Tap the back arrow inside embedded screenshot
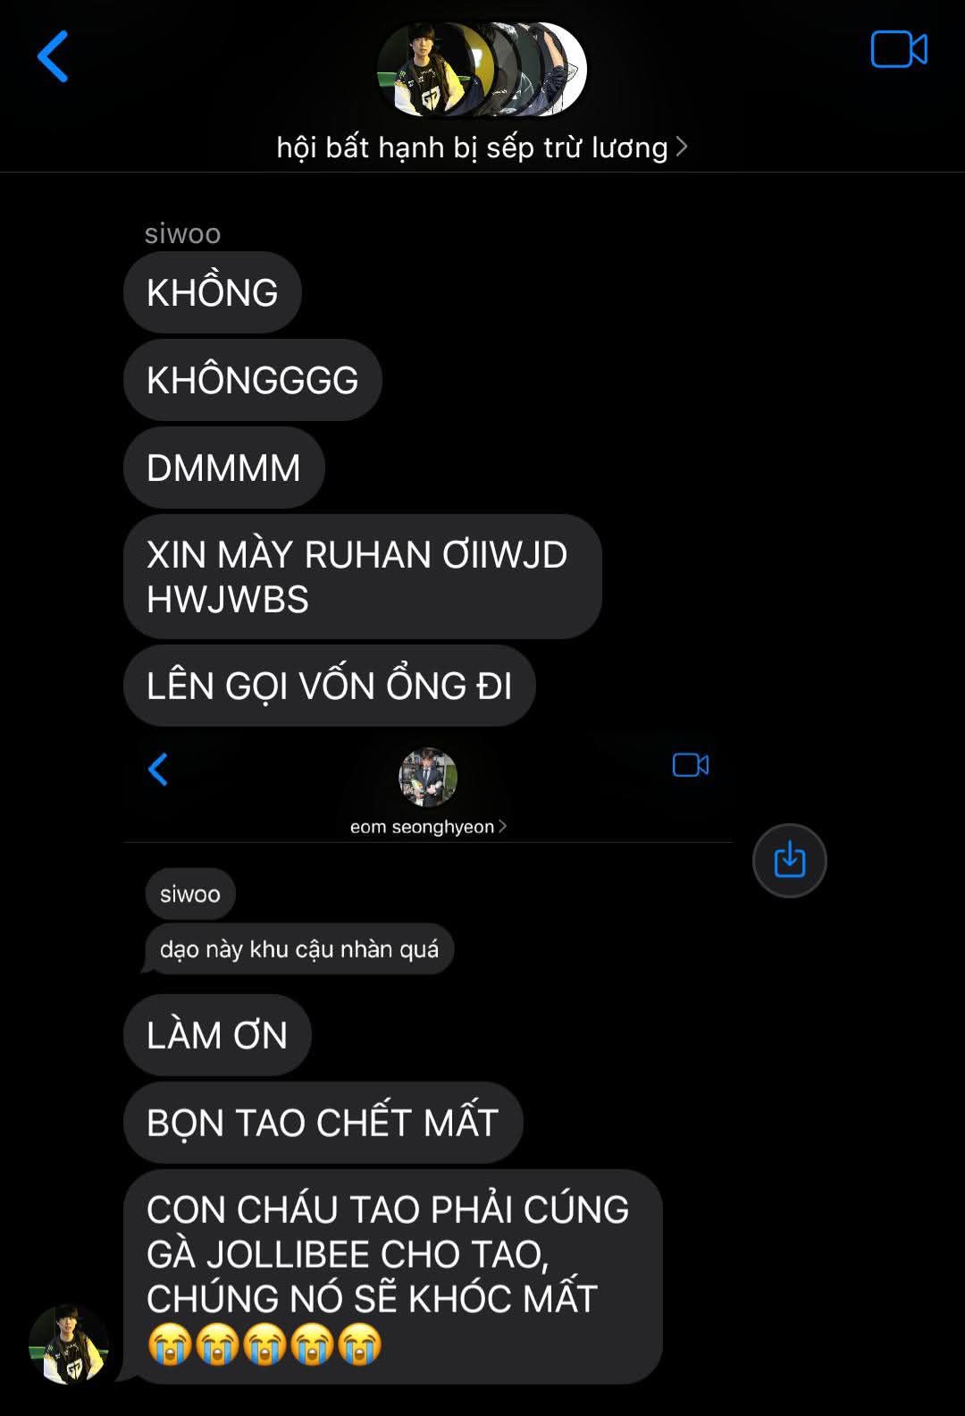 point(158,769)
